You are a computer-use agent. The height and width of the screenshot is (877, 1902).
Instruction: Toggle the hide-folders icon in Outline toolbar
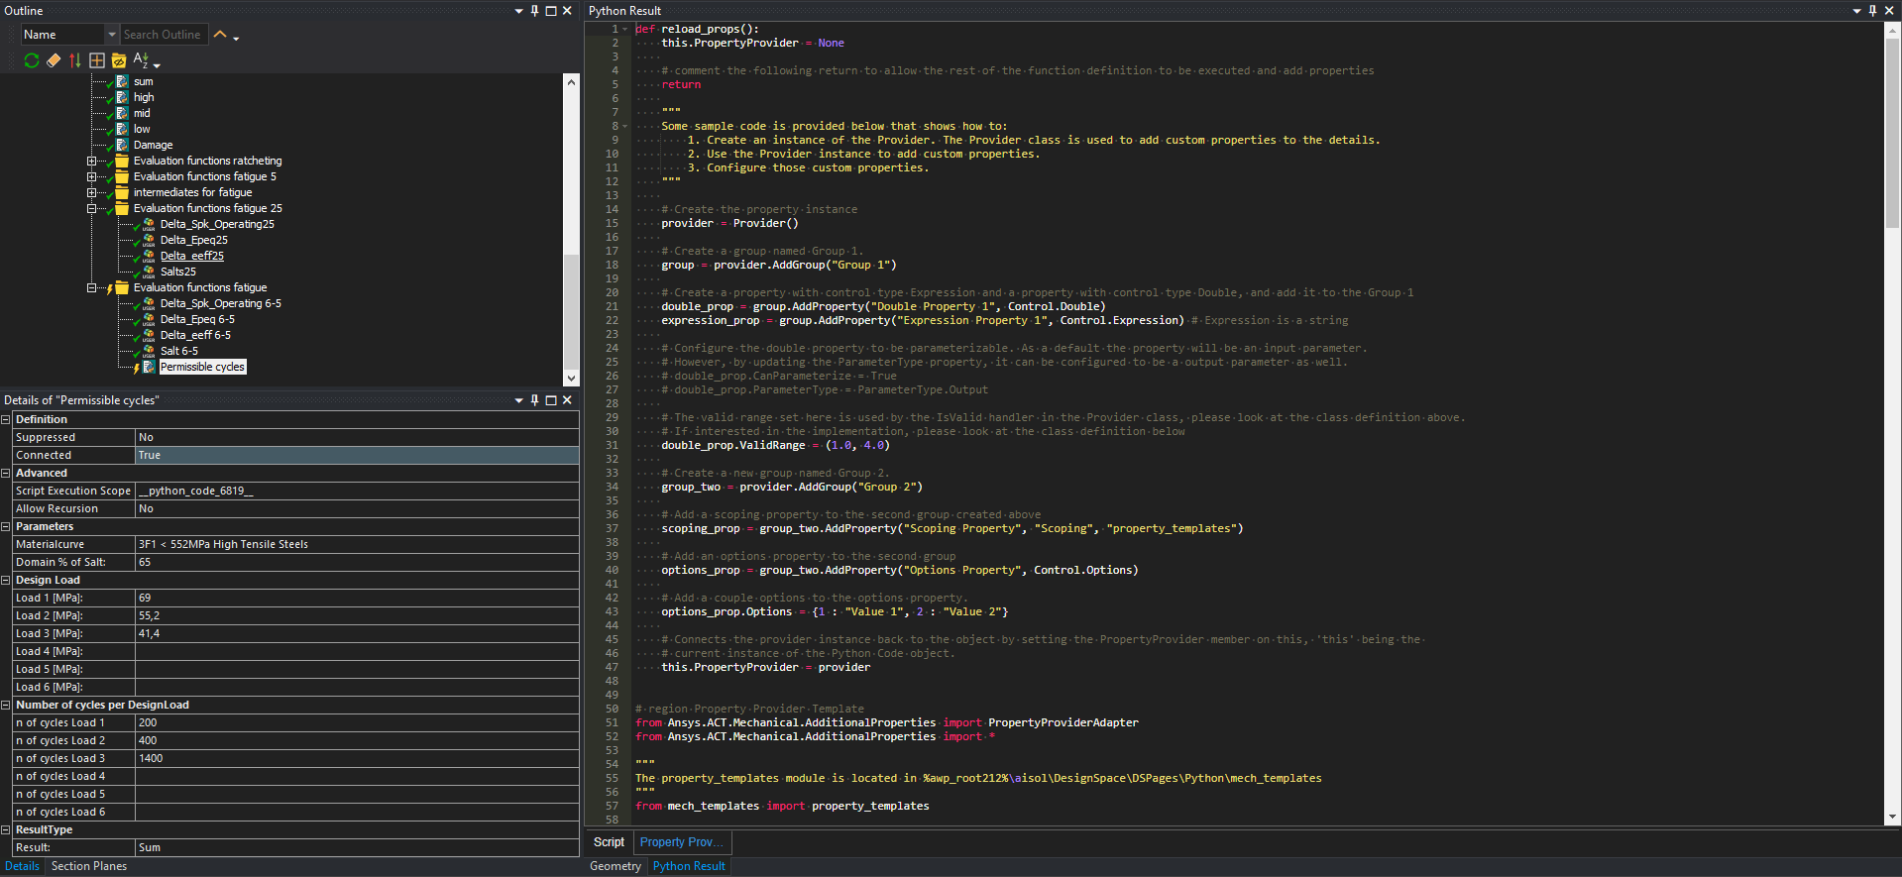[x=119, y=60]
